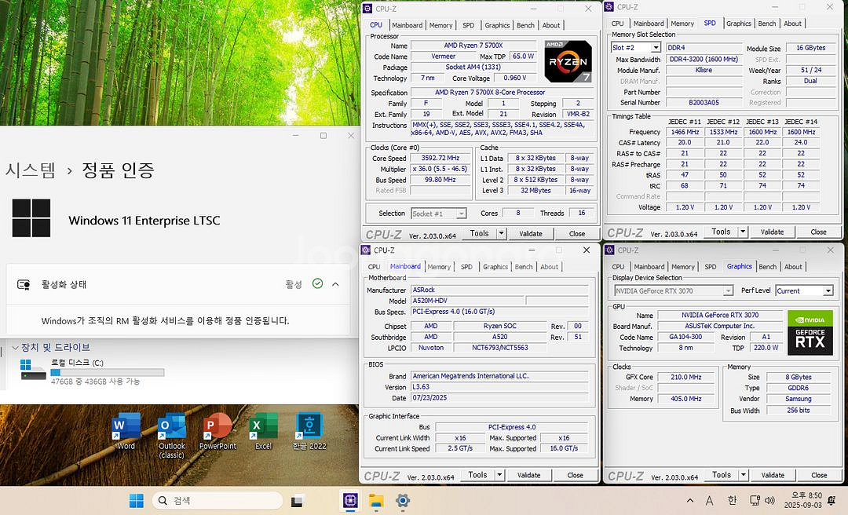Click the GA104-300 code name value
The height and width of the screenshot is (515, 848).
point(685,337)
